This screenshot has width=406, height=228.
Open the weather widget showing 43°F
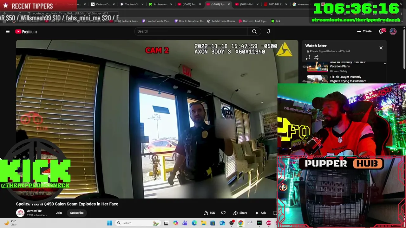(x=10, y=223)
